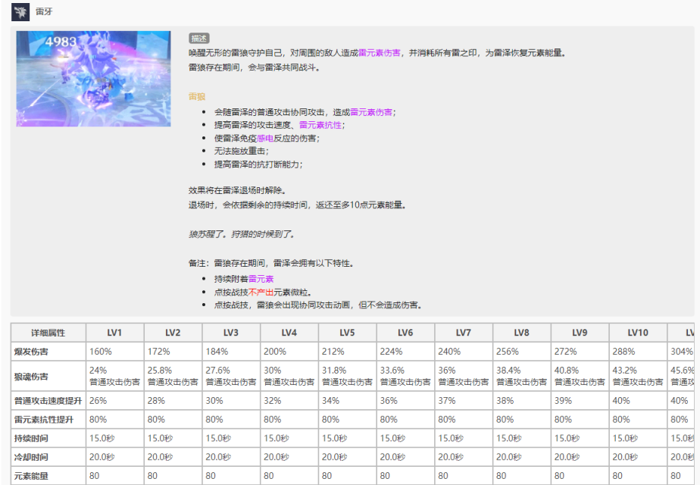Select the LV1 column header
The height and width of the screenshot is (485, 700).
click(115, 333)
